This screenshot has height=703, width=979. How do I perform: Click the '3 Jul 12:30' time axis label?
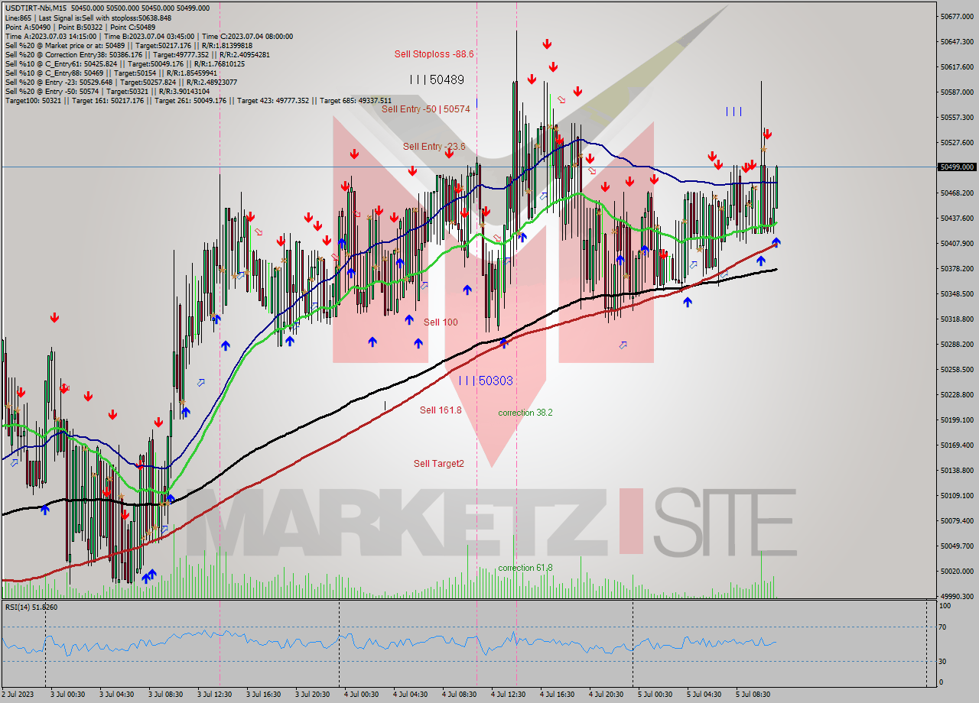click(214, 695)
